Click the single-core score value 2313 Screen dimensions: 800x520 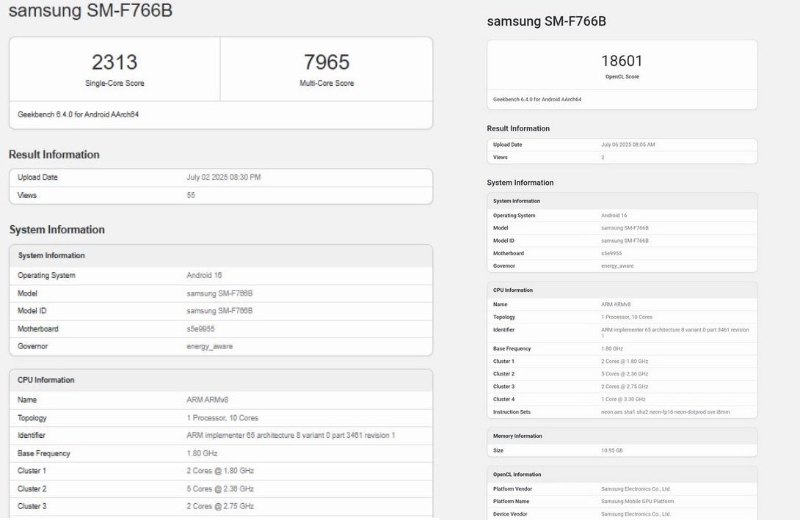click(114, 62)
